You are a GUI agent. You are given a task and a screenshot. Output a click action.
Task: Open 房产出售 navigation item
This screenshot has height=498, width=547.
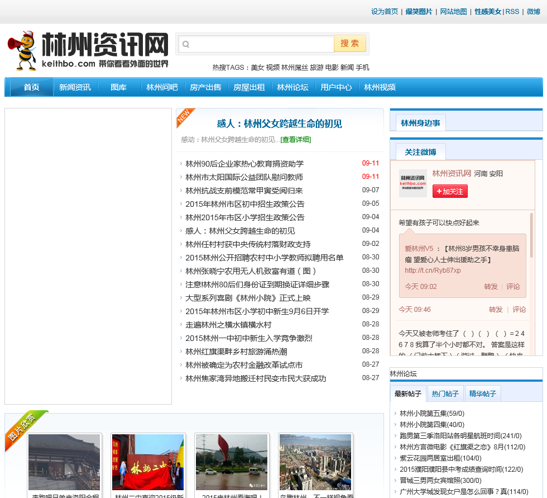click(x=205, y=87)
